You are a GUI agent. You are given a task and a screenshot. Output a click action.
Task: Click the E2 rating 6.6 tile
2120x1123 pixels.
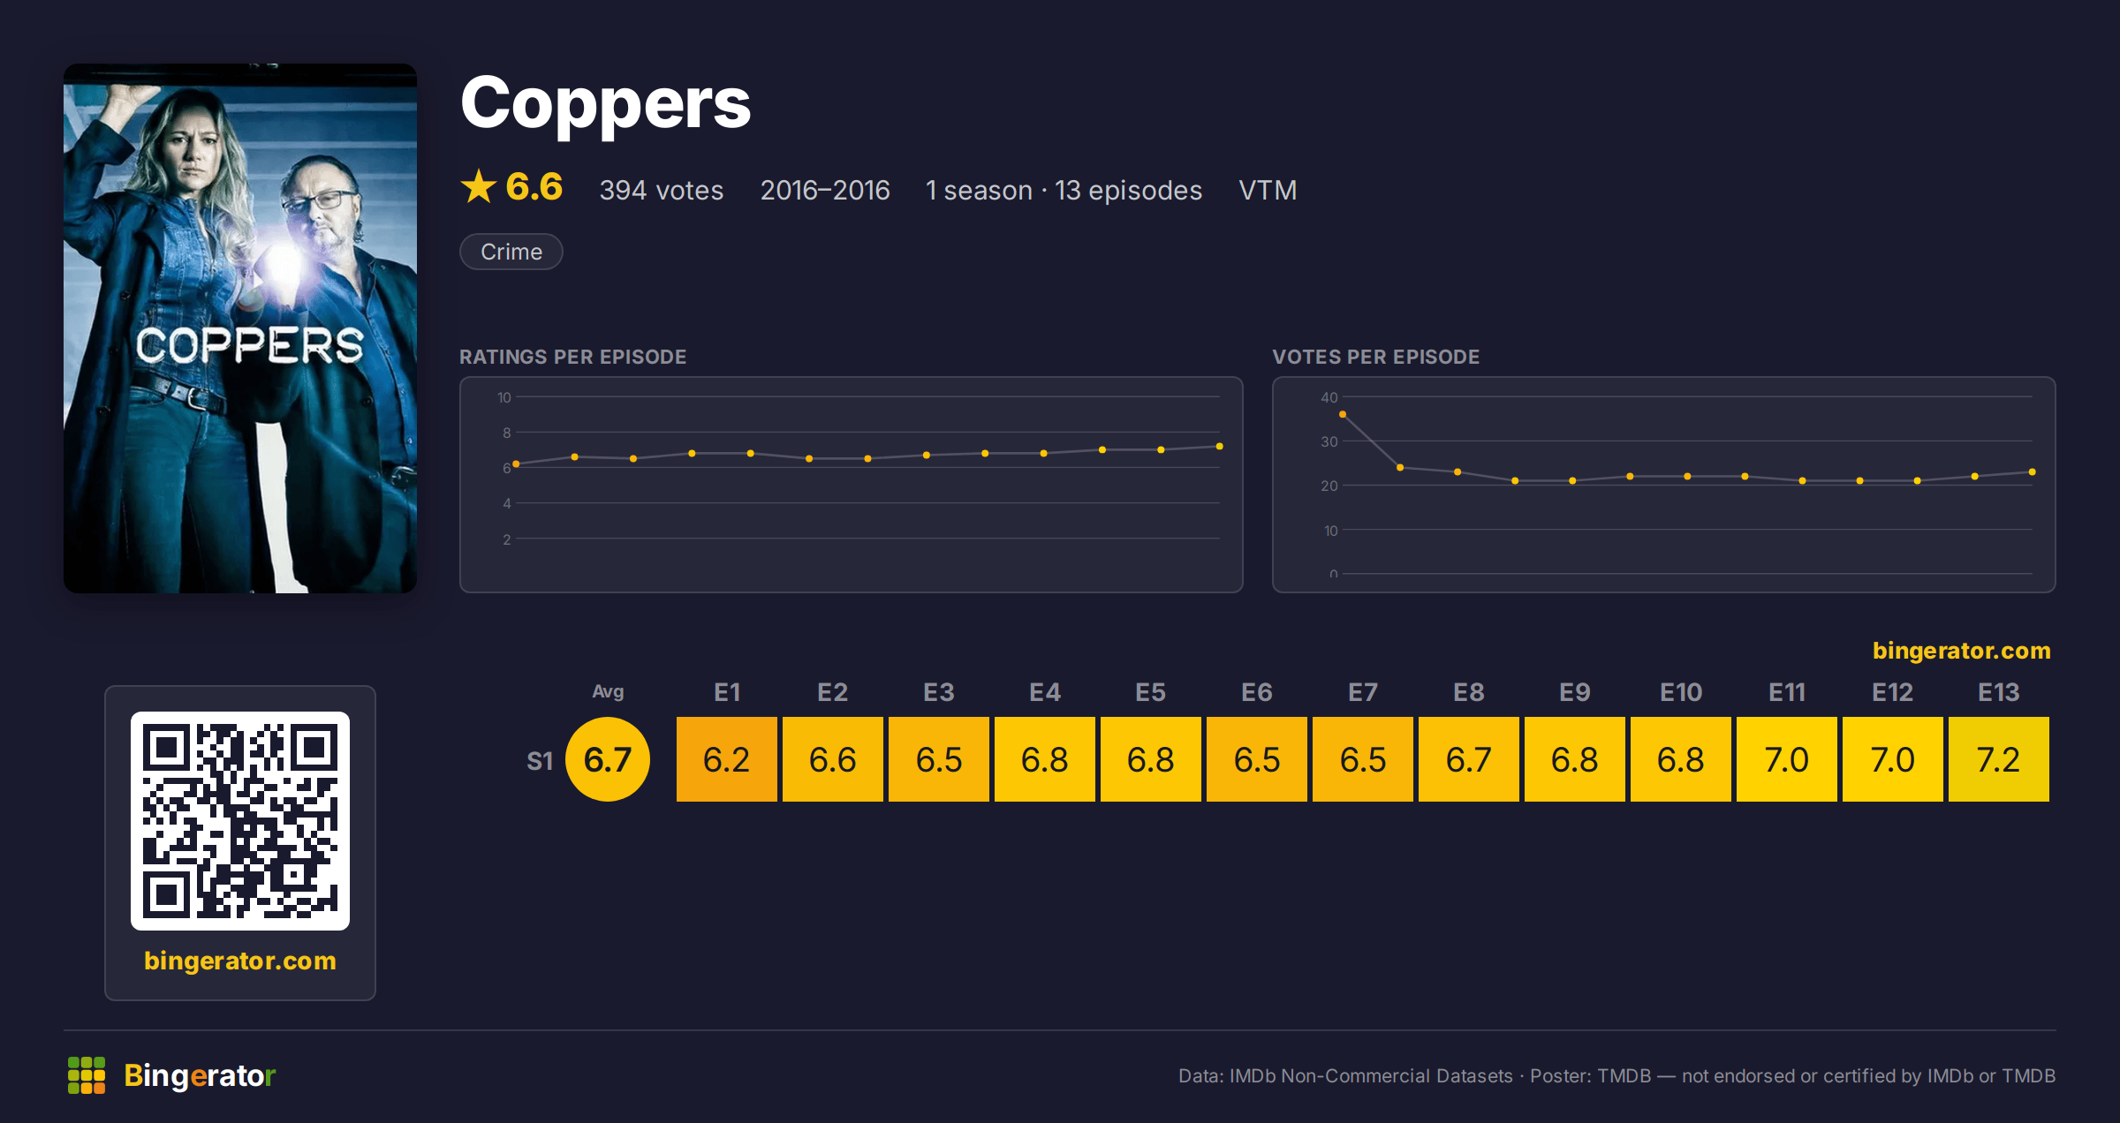point(833,759)
